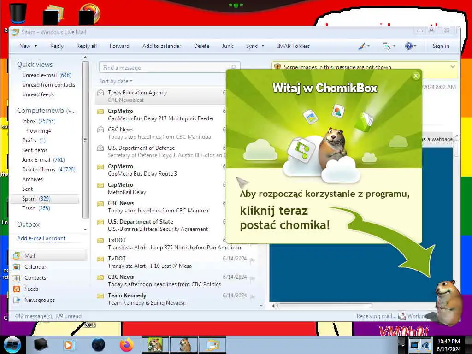This screenshot has width=472, height=354.
Task: Click Add e-mail account link
Action: 41,238
